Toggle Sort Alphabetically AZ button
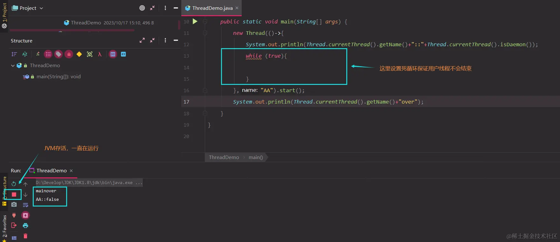The height and width of the screenshot is (242, 560). 25,54
